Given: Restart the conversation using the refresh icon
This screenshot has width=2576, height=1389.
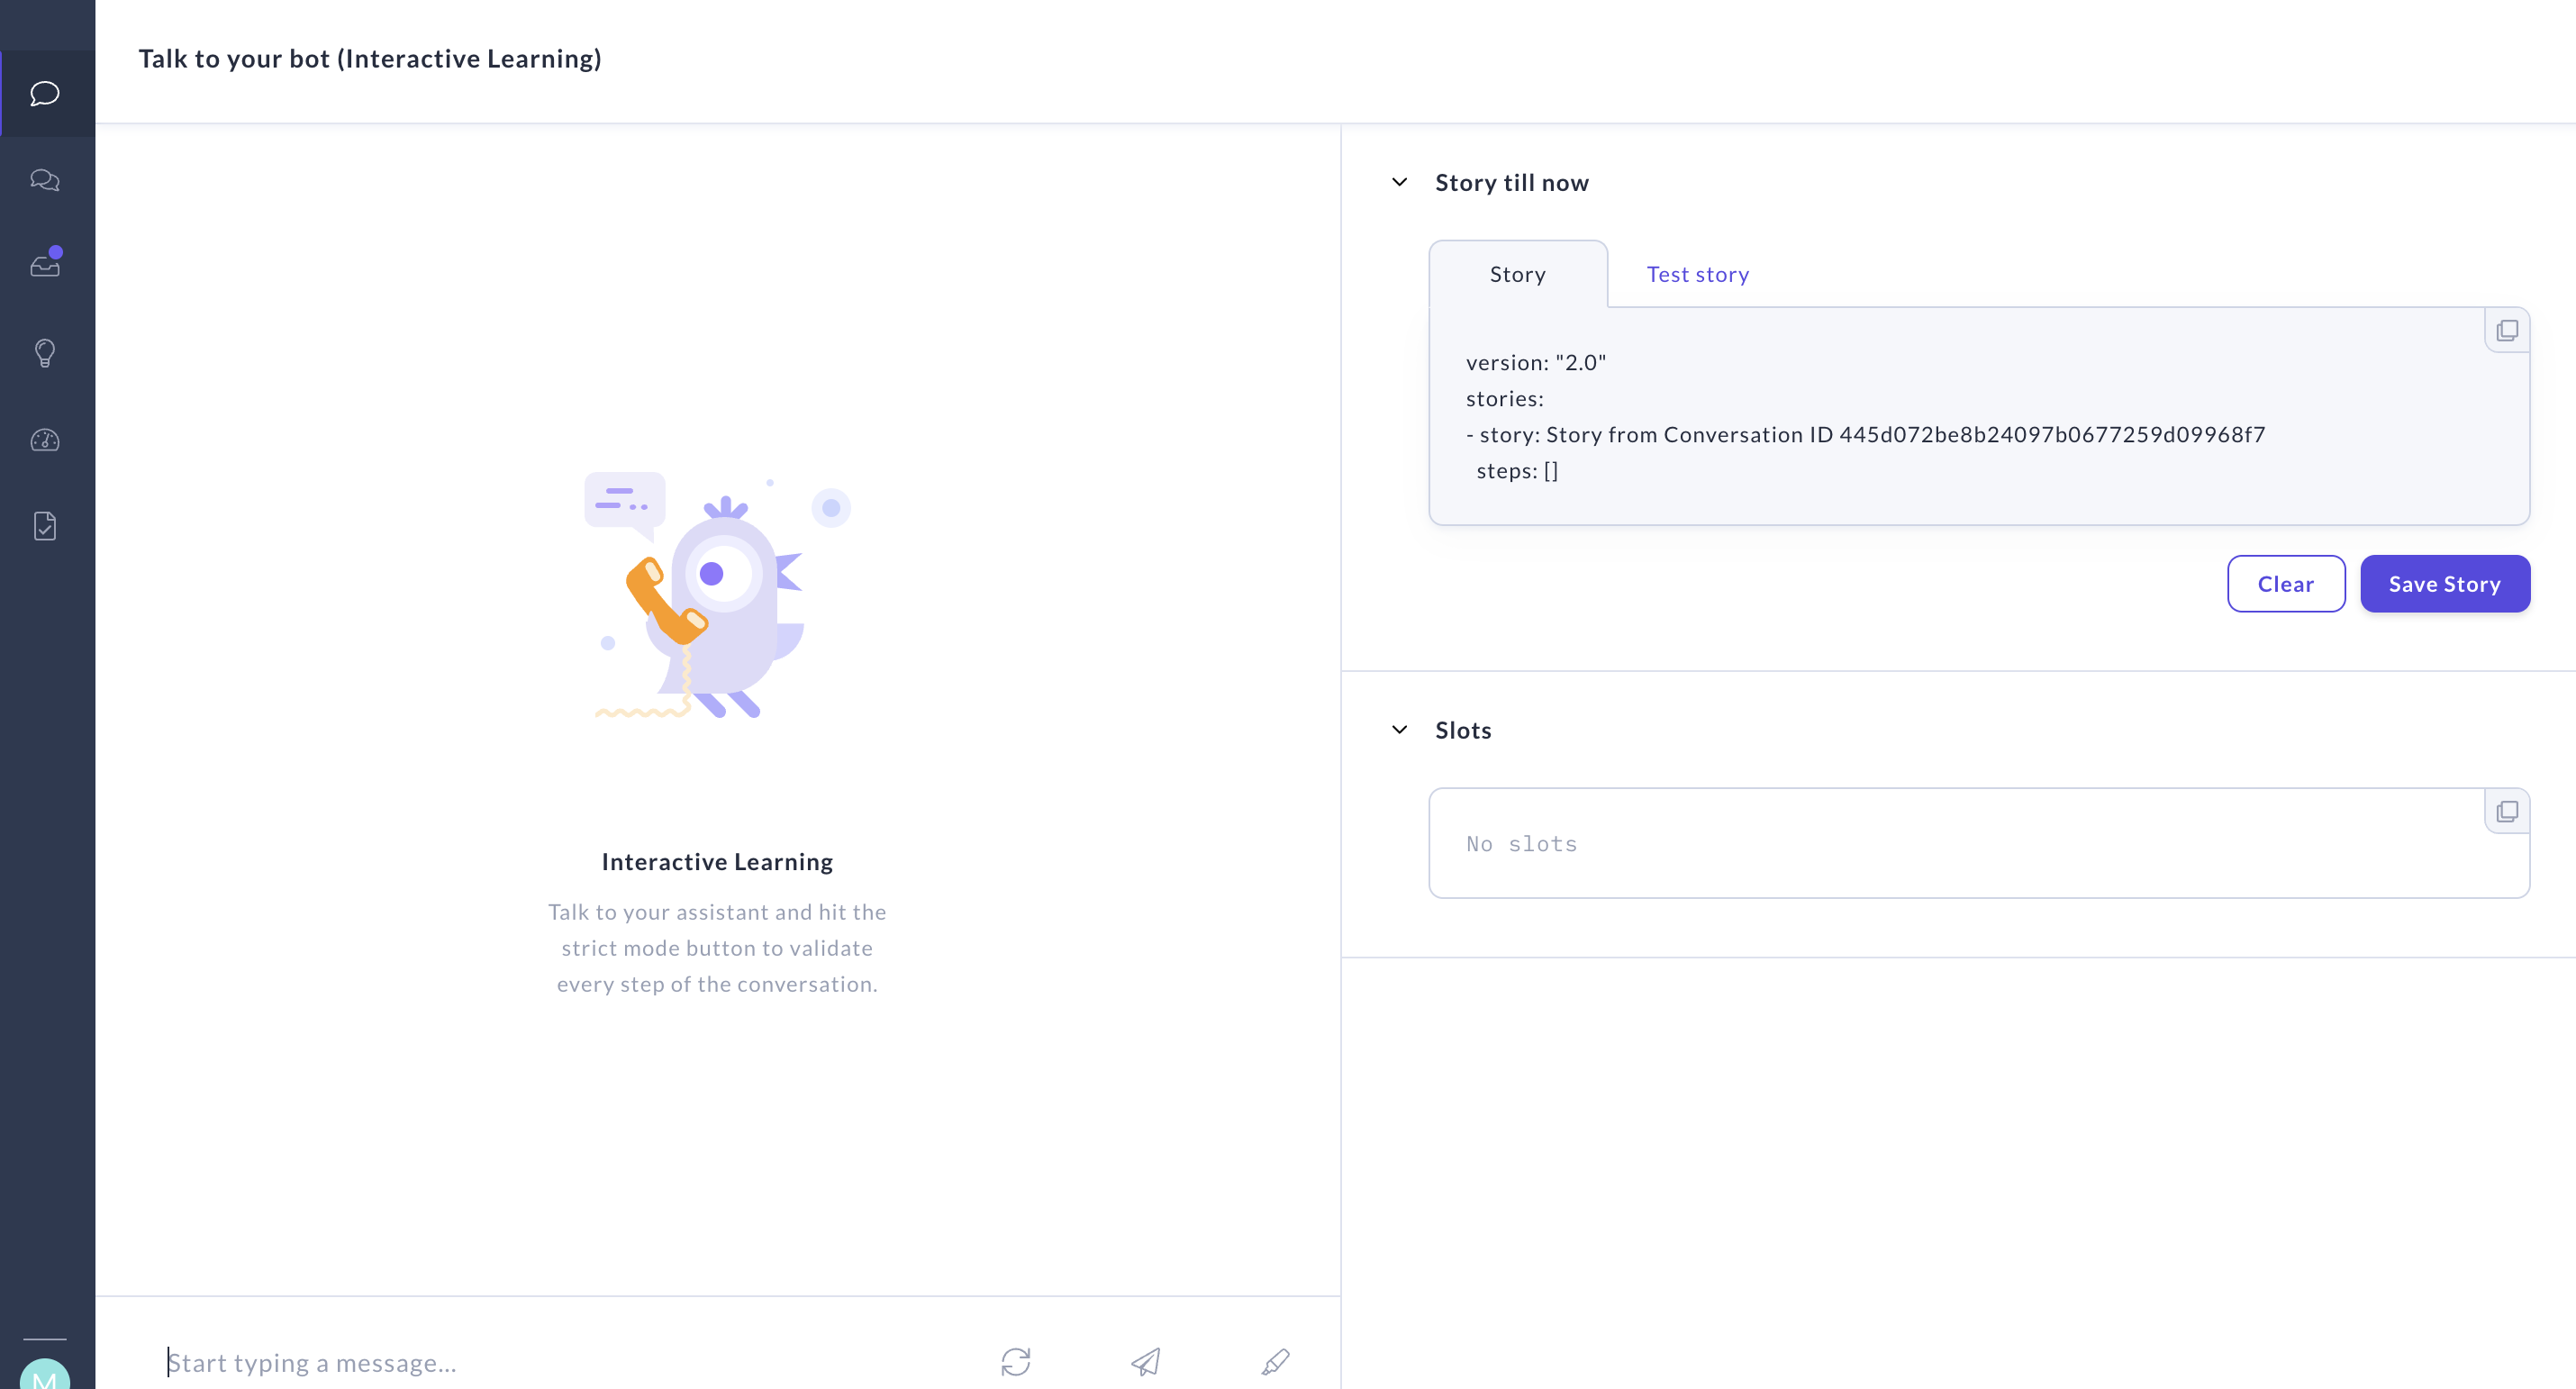Looking at the screenshot, I should tap(1016, 1362).
